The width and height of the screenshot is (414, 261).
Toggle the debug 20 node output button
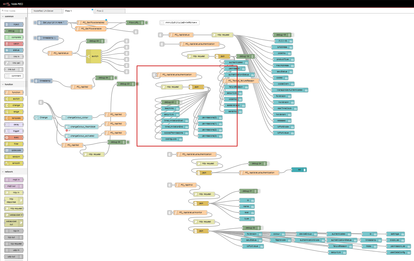(181, 102)
